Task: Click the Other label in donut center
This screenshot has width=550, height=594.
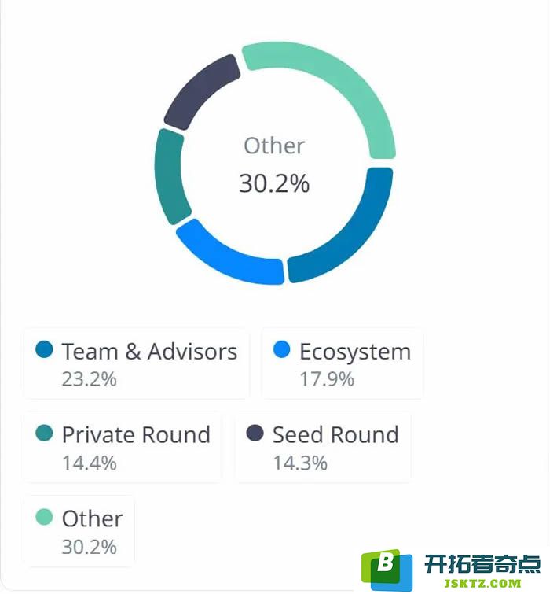Action: [x=274, y=146]
